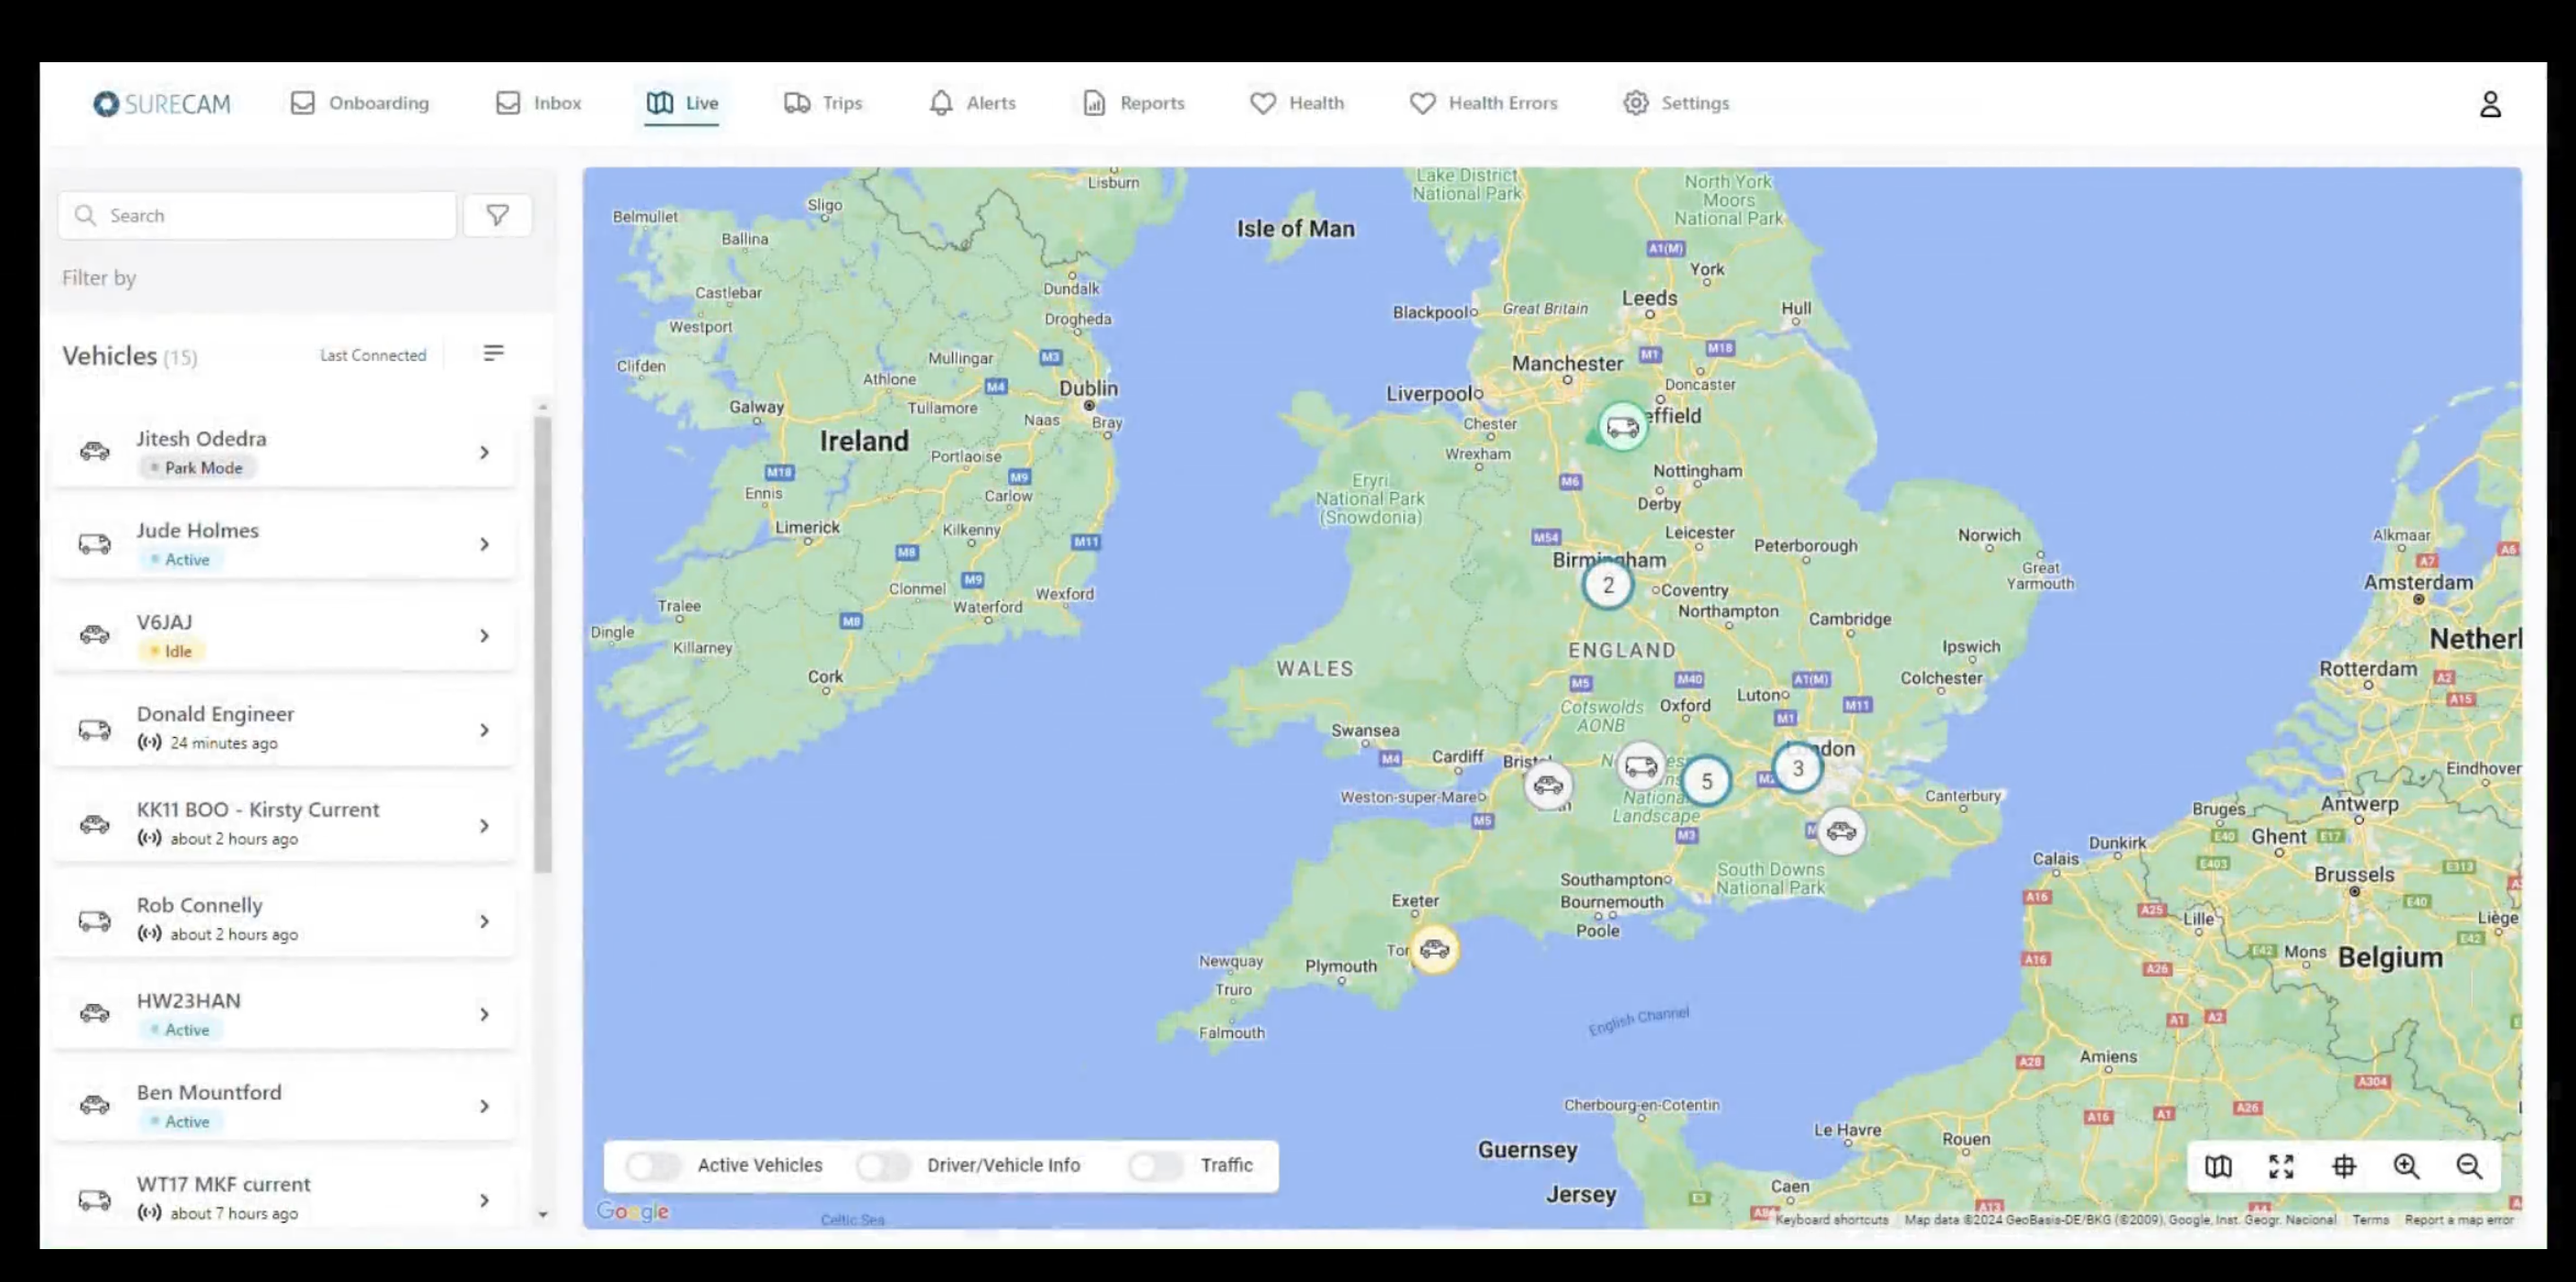Toggle the Traffic layer switch
Viewport: 2576px width, 1282px height.
tap(1156, 1165)
